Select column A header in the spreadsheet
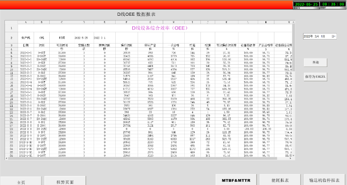This screenshot has width=347, height=185. tap(25, 22)
